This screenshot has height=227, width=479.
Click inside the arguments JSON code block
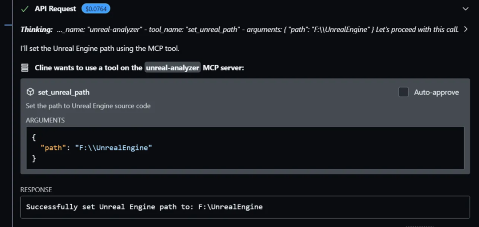pos(245,148)
